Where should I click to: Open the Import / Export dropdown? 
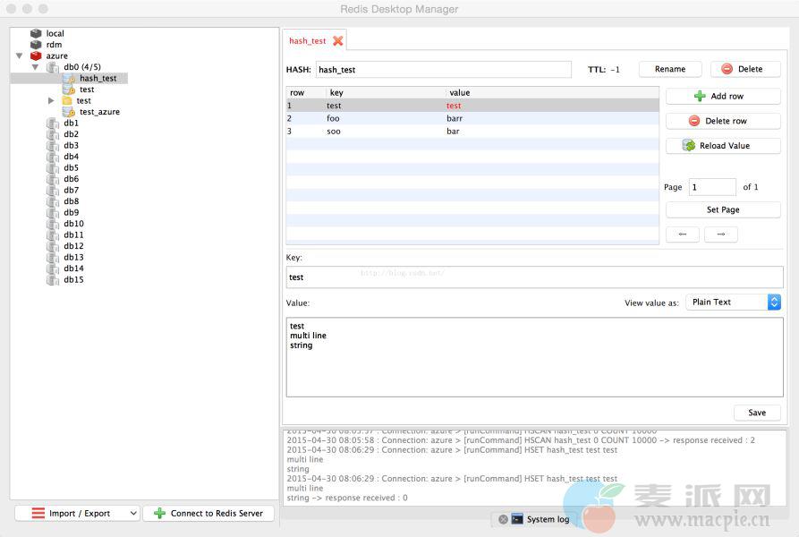pos(77,513)
